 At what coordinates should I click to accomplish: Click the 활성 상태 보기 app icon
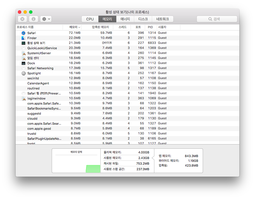click(x=23, y=43)
